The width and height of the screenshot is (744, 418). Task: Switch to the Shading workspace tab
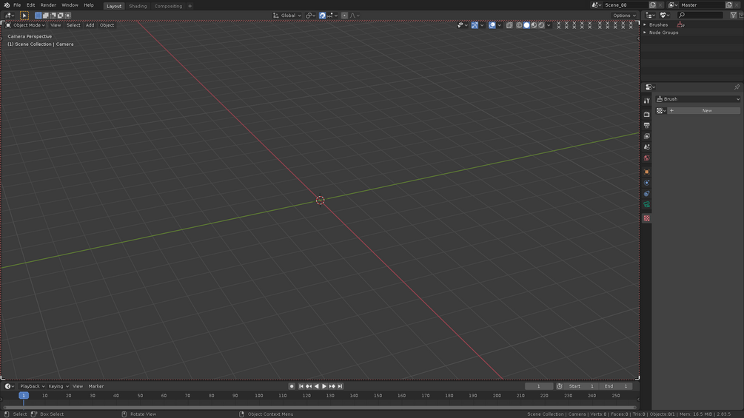[x=138, y=6]
